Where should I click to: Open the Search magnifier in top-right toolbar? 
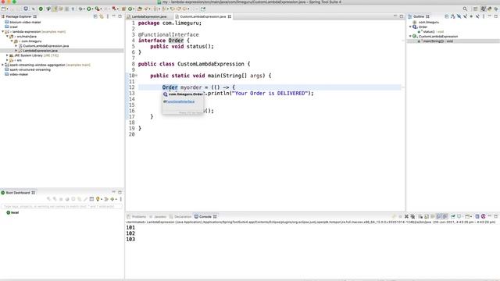pos(465,9)
